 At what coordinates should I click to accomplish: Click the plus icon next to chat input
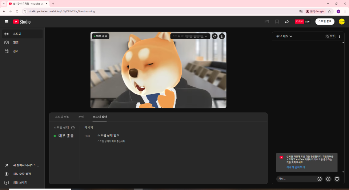pyautogui.click(x=328, y=179)
